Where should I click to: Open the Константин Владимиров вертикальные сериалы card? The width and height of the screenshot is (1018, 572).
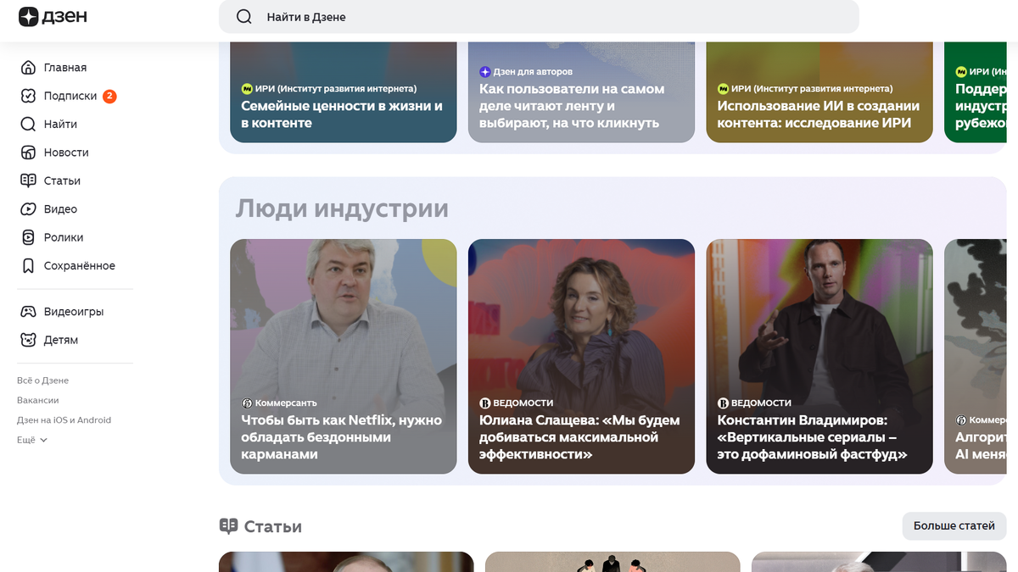point(819,356)
